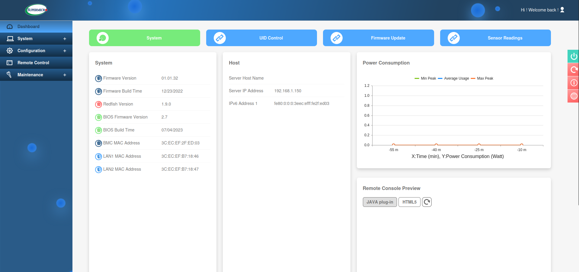This screenshot has height=272, width=579.
Task: Launch the JAVA plug-in console
Action: tap(380, 202)
